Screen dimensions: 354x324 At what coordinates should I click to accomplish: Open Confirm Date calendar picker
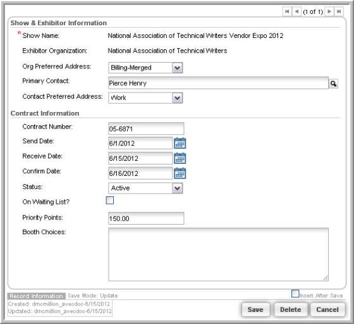180,173
